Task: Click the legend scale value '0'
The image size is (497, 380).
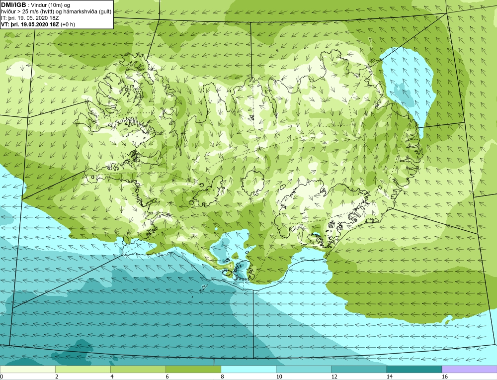Action: tap(1, 377)
